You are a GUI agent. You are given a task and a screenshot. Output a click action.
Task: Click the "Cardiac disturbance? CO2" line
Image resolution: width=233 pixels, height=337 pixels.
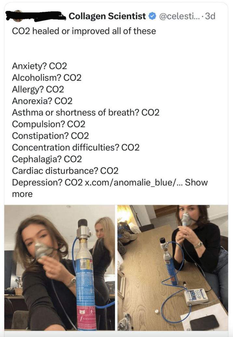coord(65,171)
